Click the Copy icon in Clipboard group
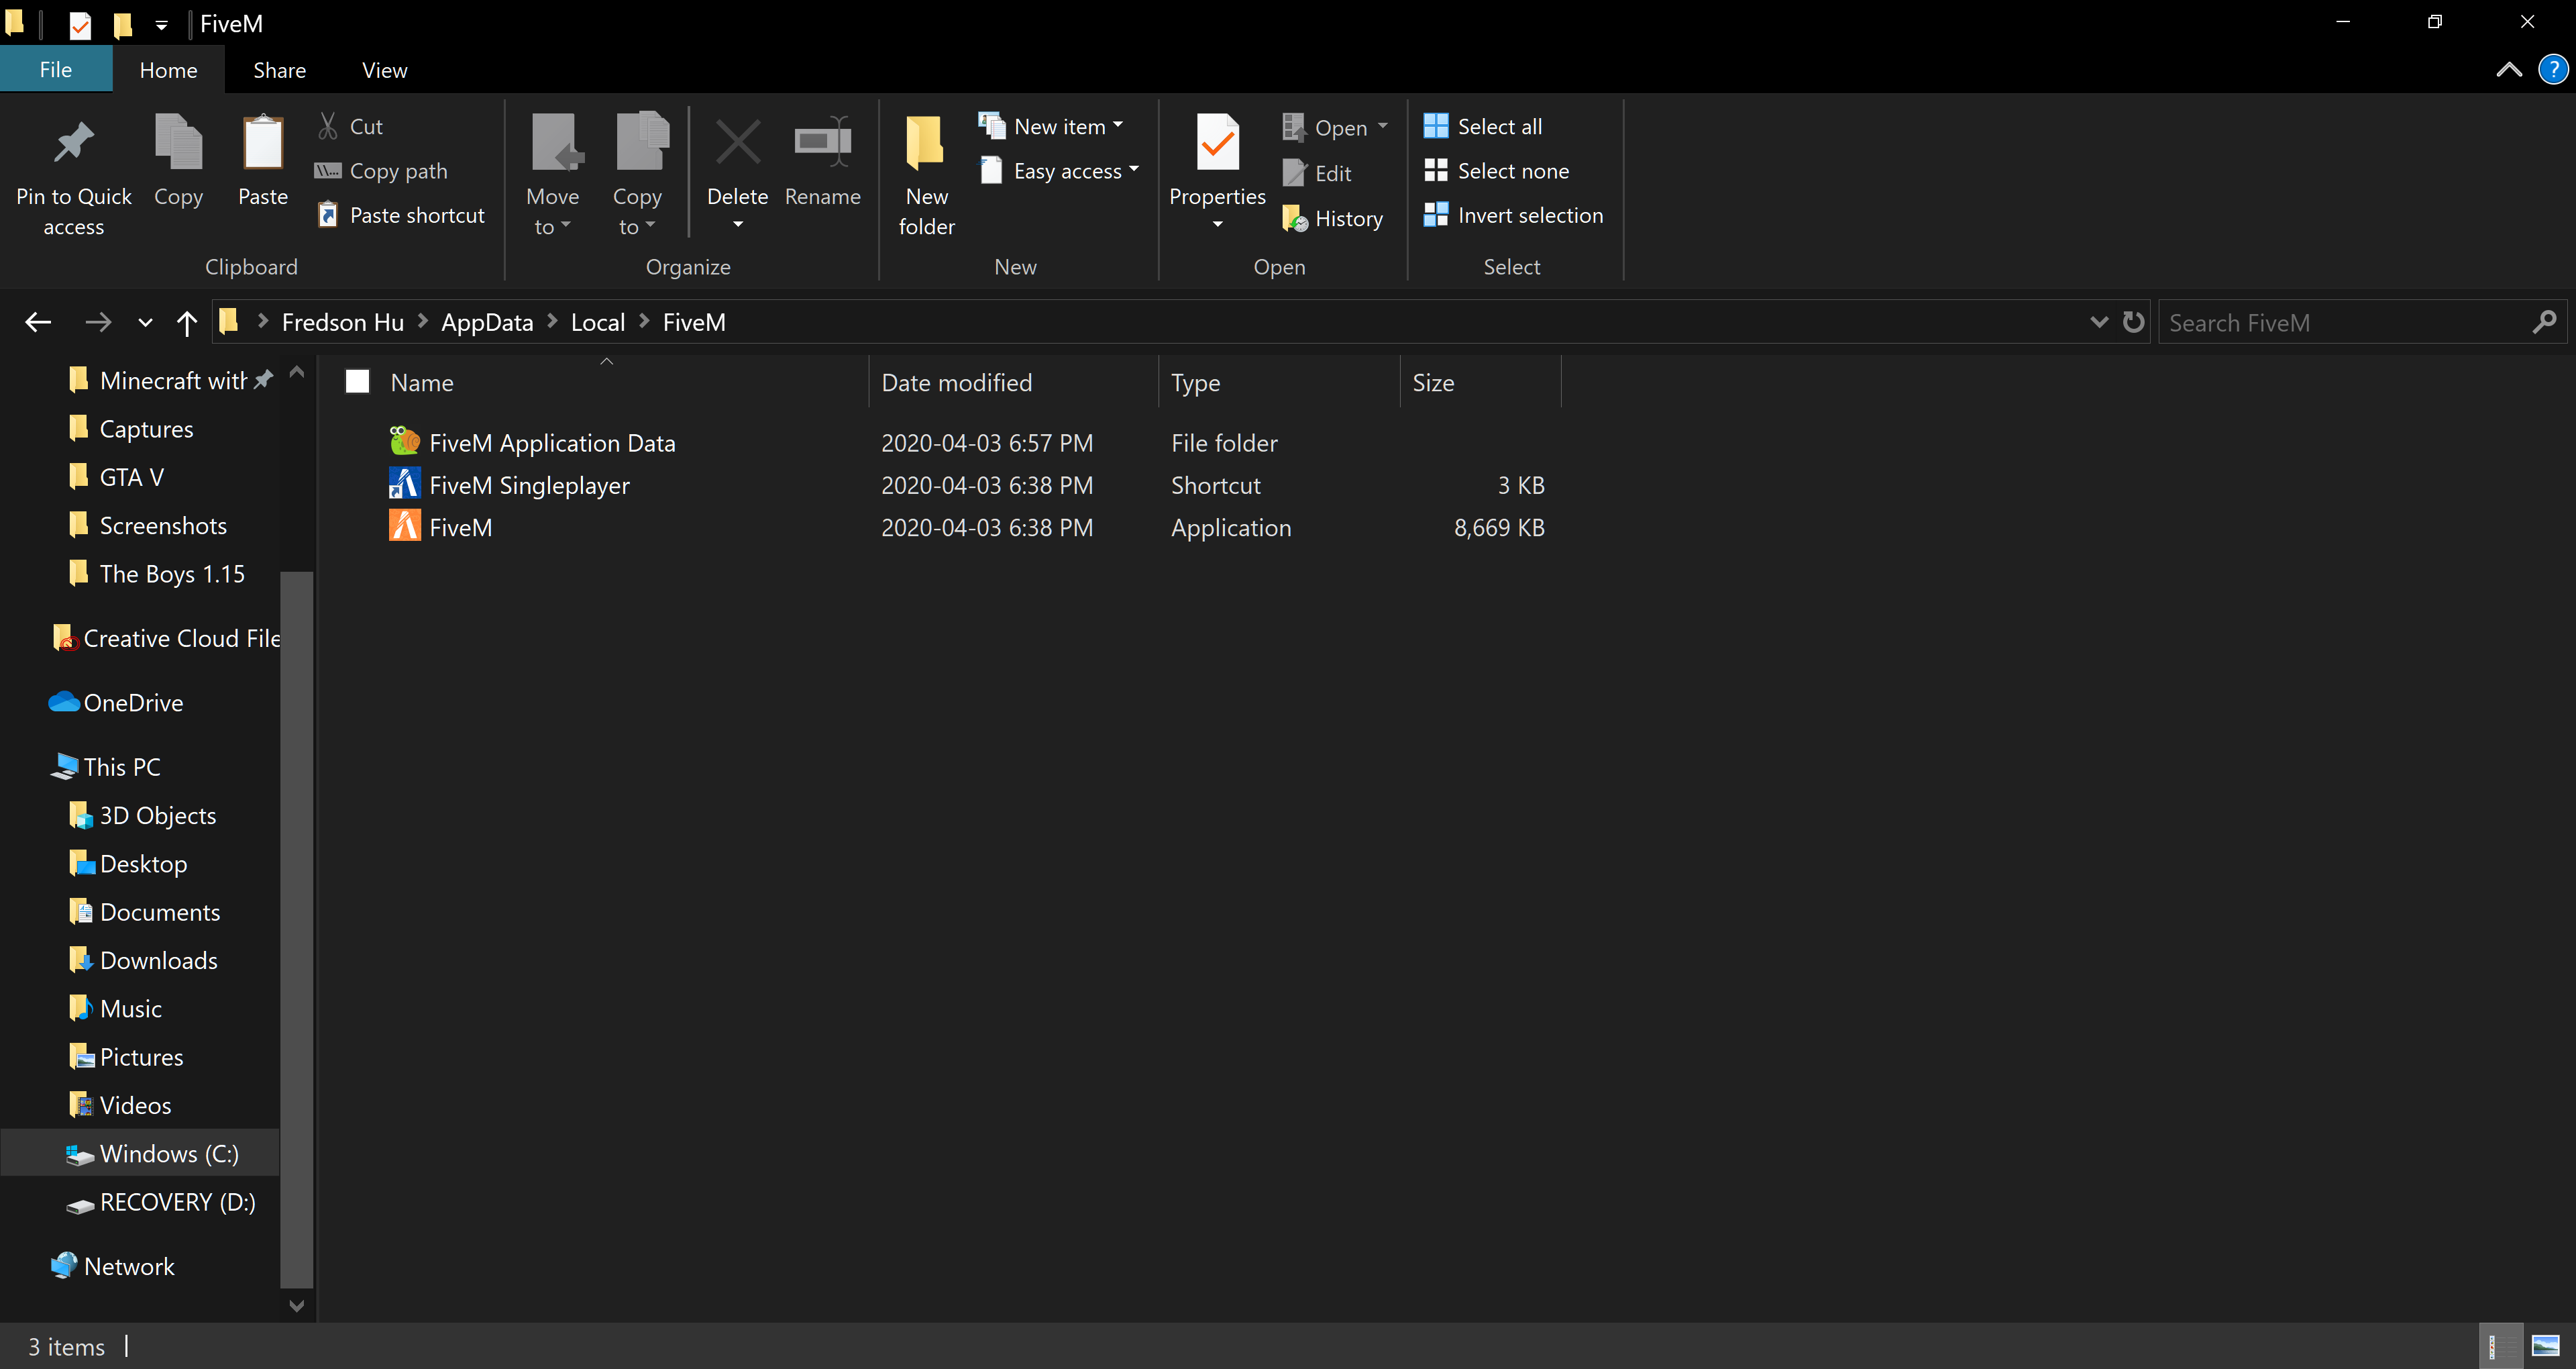Viewport: 2576px width, 1369px height. tap(178, 142)
